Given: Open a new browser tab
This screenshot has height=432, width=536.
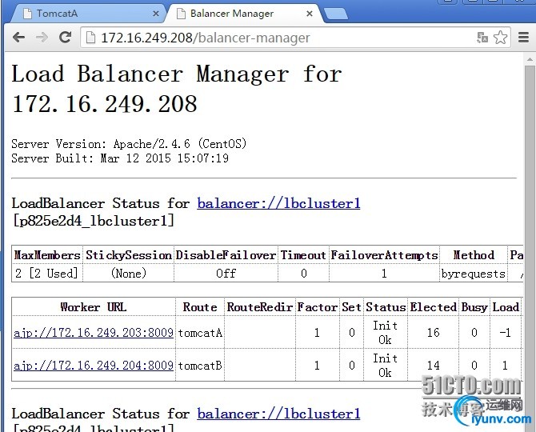Looking at the screenshot, I should tap(336, 14).
